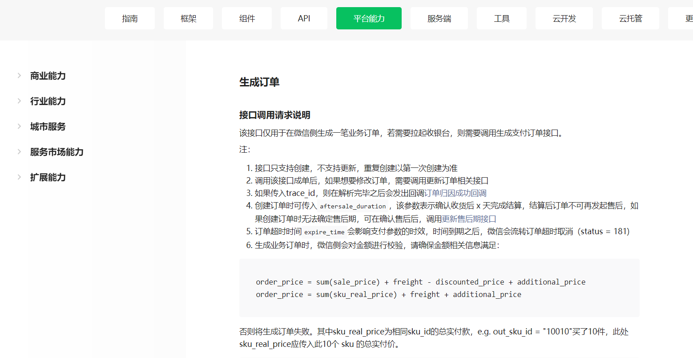Select 扩展能力 in the sidebar

point(48,177)
